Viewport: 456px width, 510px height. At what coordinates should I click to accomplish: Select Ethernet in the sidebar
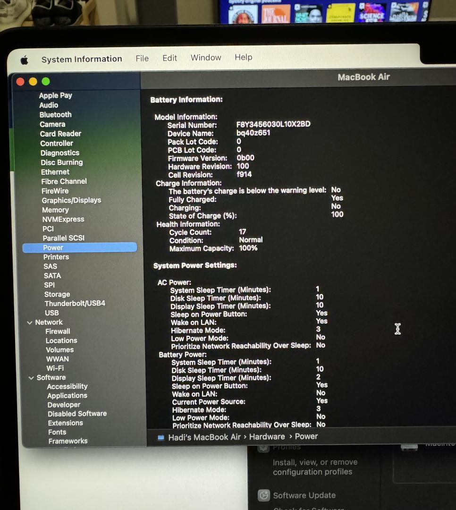tap(55, 172)
